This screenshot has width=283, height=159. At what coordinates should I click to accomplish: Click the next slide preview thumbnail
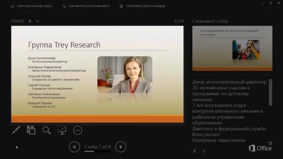click(232, 48)
